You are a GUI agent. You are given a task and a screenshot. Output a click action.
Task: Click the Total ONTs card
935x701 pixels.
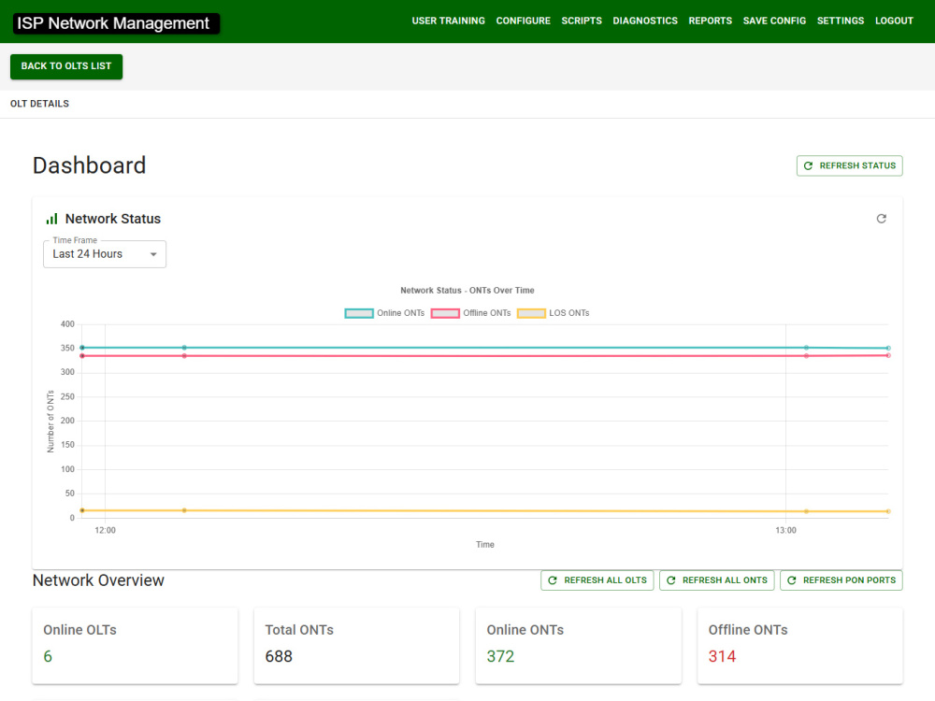point(356,646)
